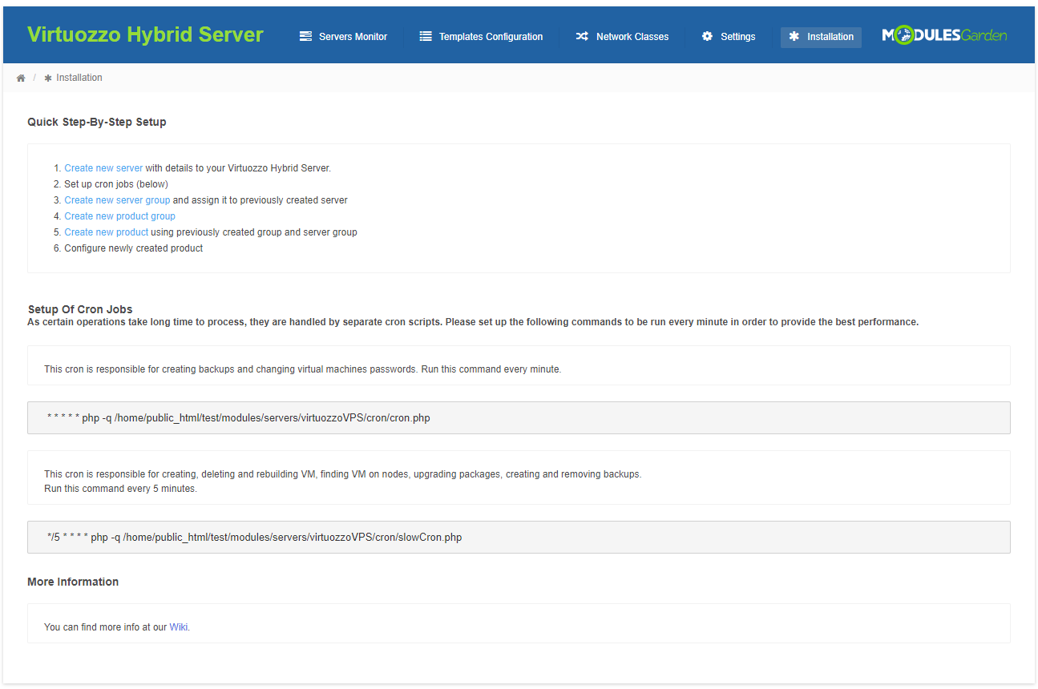Click 'Set up cron jobs (below)' step
Image resolution: width=1038 pixels, height=689 pixels.
tap(116, 184)
